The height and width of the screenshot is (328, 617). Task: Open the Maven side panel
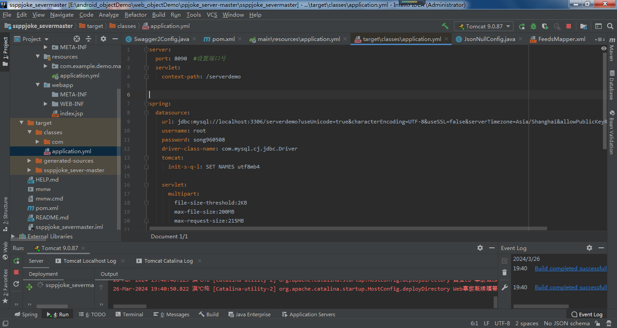point(612,50)
